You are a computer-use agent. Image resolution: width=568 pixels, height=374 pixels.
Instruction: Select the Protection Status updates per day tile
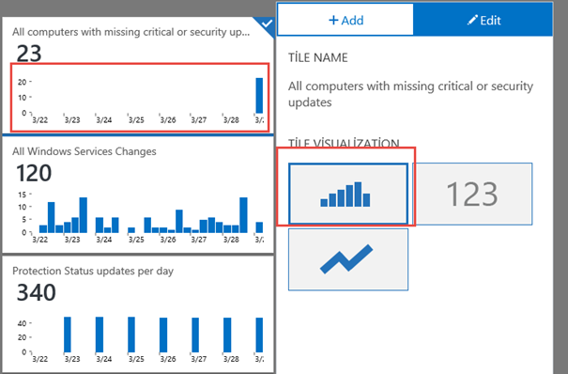(138, 314)
